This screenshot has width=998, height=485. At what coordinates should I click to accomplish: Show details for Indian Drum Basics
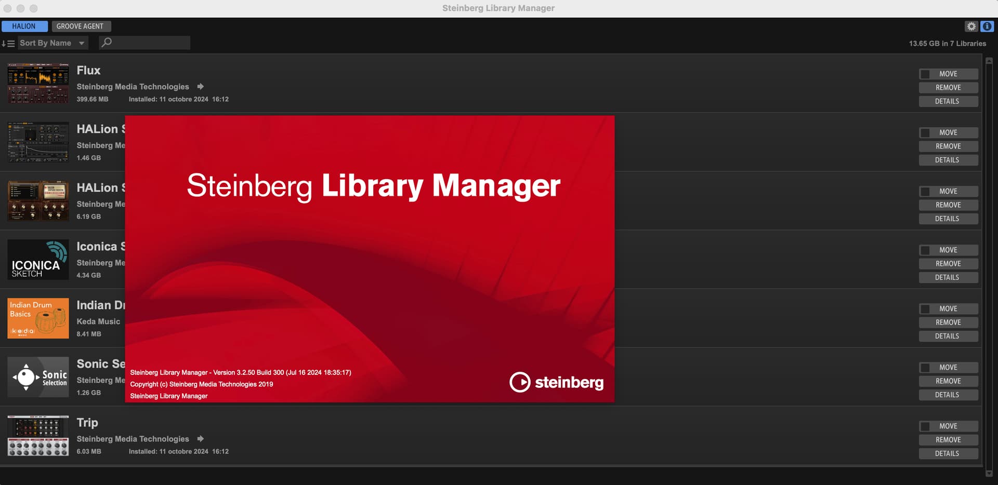(948, 336)
